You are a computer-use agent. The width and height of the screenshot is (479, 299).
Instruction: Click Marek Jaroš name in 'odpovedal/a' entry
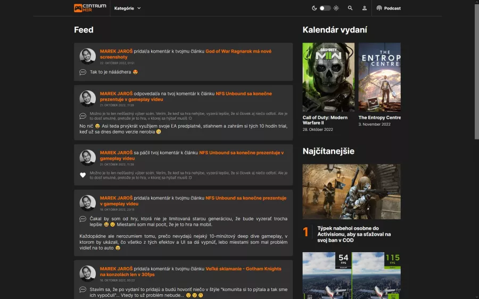116,94
